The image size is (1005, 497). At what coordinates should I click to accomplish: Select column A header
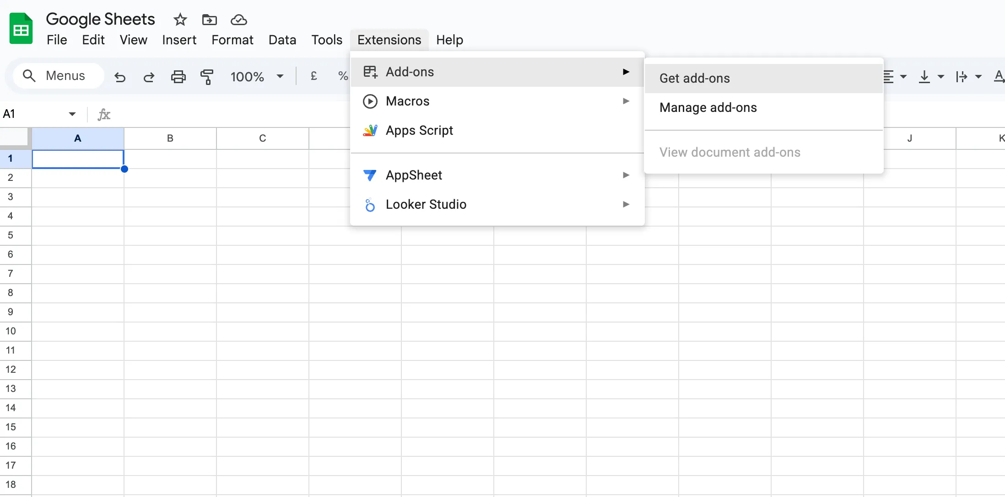pos(78,138)
